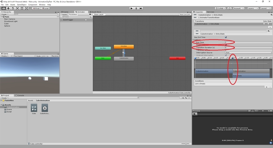
Task: Switch to the Asset Store tab
Action: click(95, 12)
